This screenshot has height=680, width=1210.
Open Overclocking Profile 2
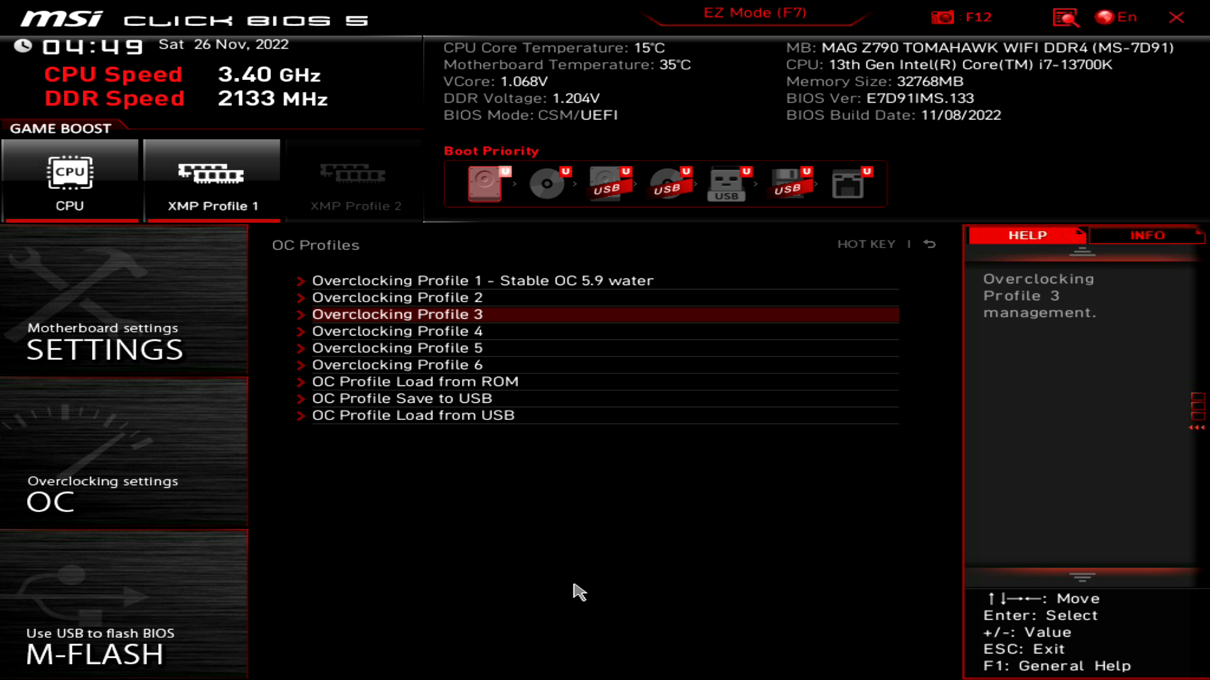605,297
